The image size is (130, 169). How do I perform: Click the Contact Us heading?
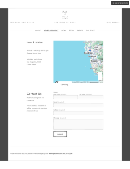pos(34,94)
